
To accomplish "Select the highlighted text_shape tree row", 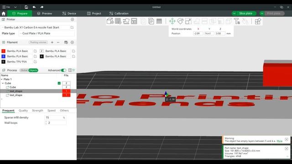I will tap(38, 91).
